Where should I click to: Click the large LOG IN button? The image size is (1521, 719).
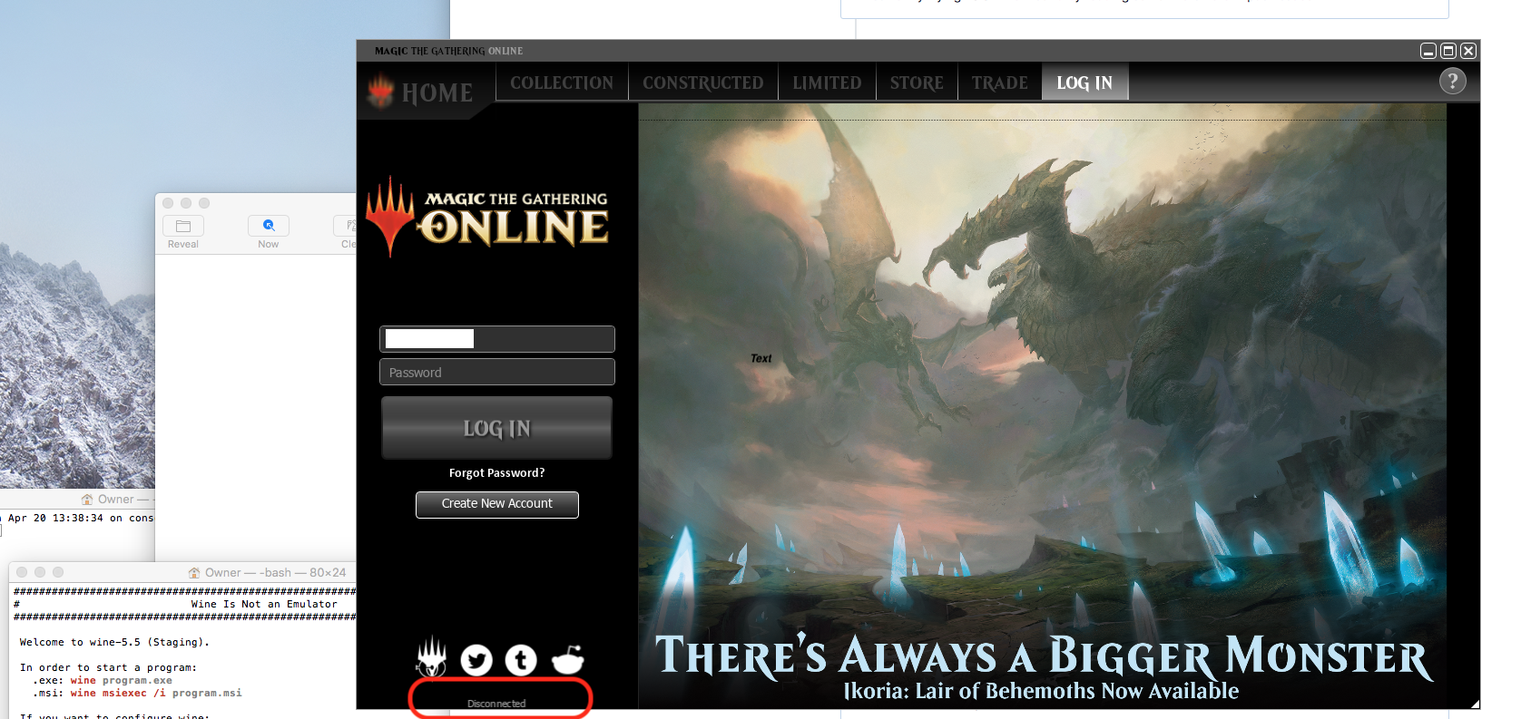pyautogui.click(x=496, y=428)
